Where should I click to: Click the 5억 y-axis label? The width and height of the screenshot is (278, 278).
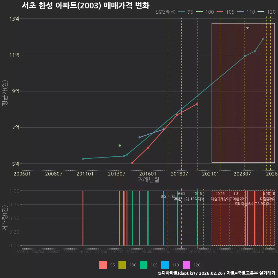pyautogui.click(x=16, y=164)
